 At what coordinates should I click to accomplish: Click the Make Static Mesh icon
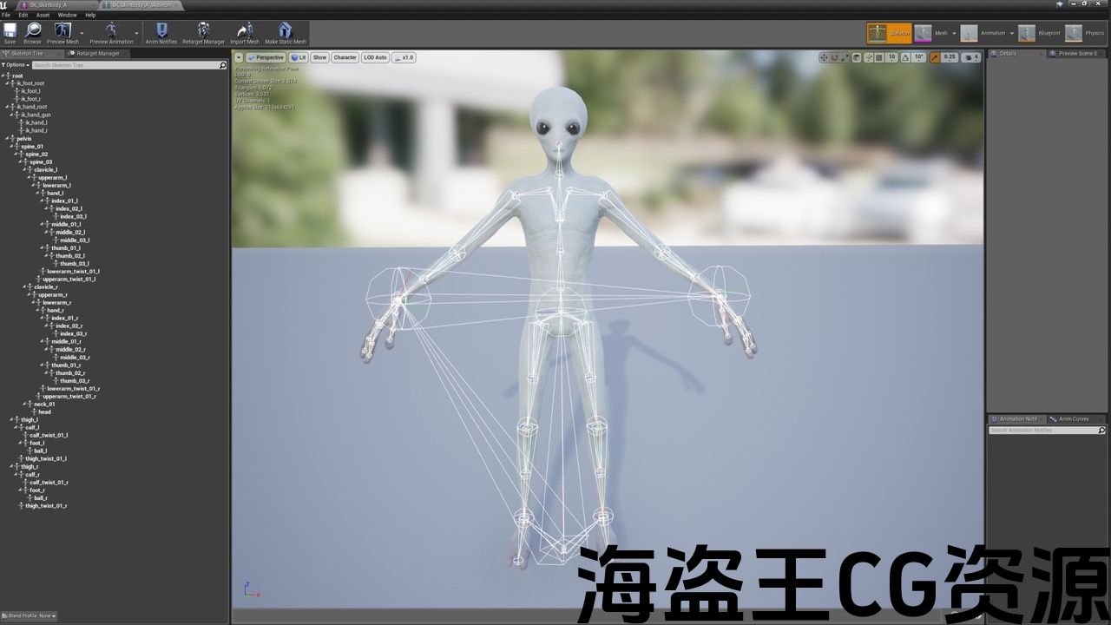click(285, 32)
